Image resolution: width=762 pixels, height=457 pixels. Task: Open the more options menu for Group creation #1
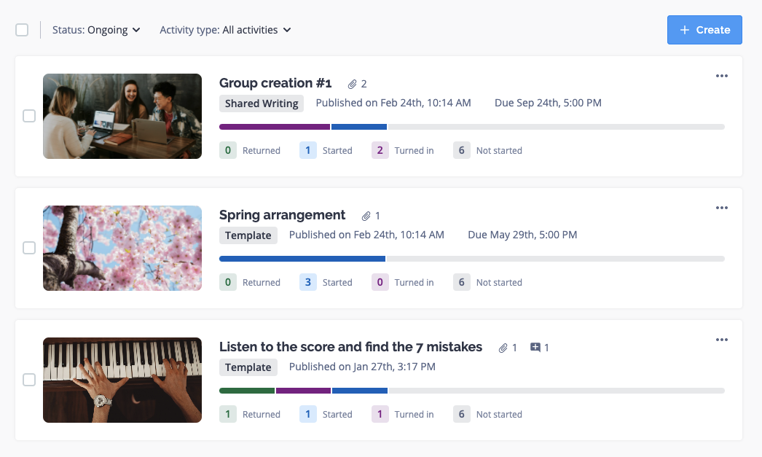click(x=722, y=76)
